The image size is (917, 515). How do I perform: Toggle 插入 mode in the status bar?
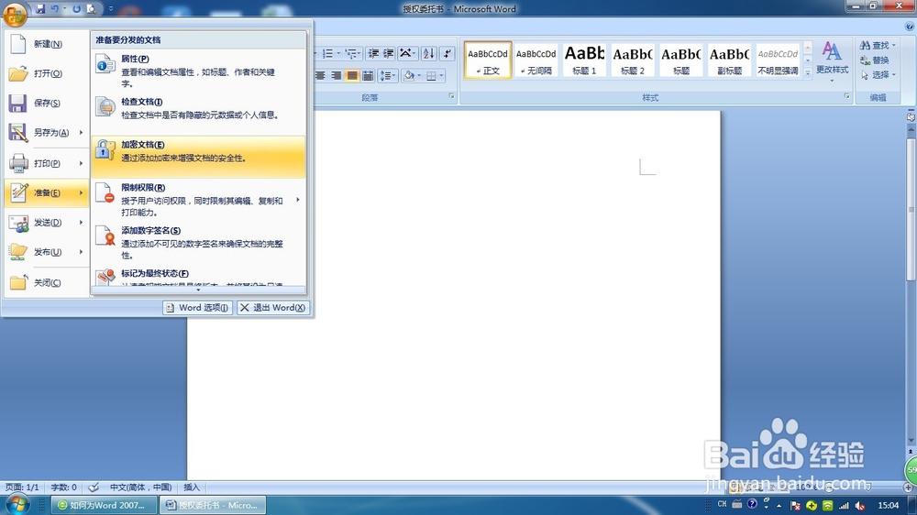tap(192, 487)
